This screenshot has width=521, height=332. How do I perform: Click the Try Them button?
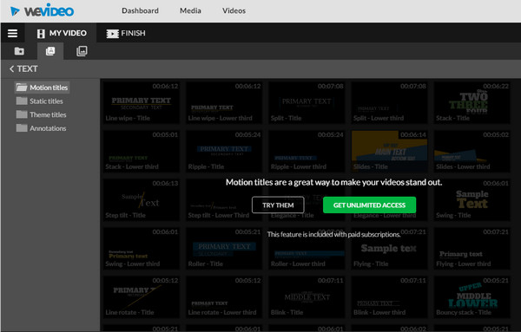click(x=278, y=205)
